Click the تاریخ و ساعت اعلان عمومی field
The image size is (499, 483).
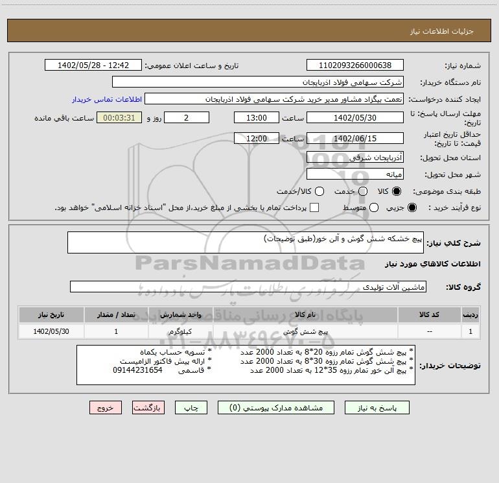point(93,65)
